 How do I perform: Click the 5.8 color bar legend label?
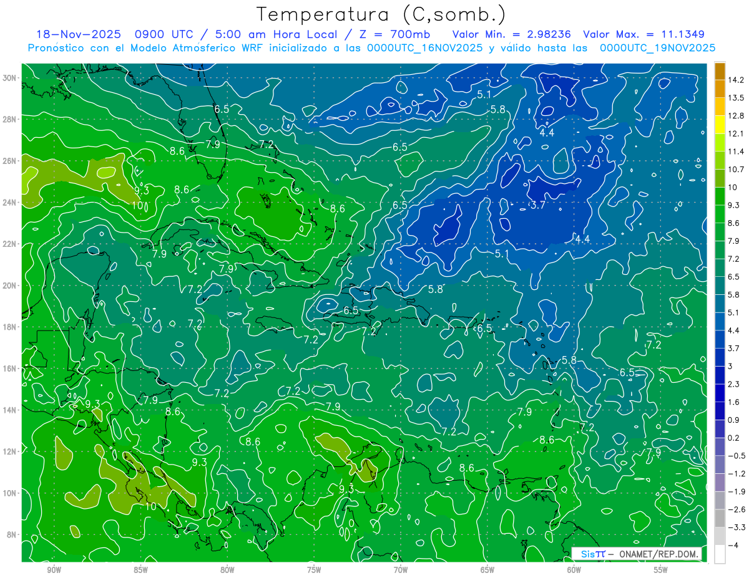tap(735, 295)
